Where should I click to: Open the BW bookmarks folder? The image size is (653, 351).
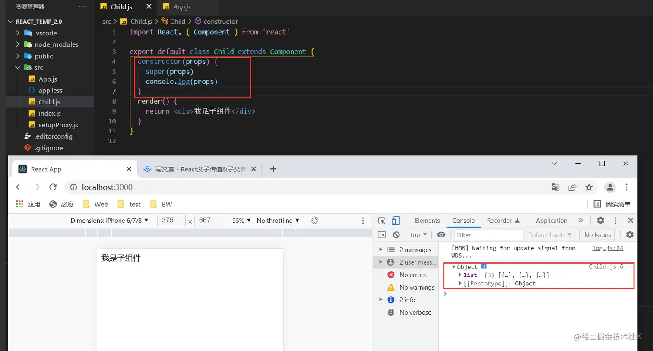[161, 204]
